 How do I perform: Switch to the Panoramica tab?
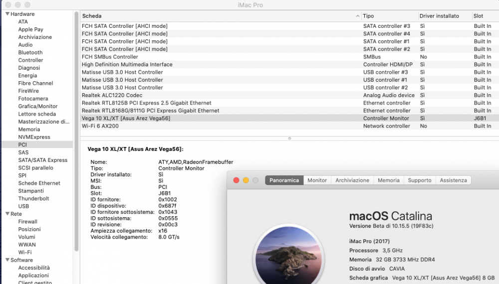284,180
